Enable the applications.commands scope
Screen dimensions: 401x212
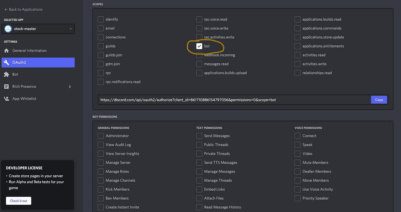point(298,28)
